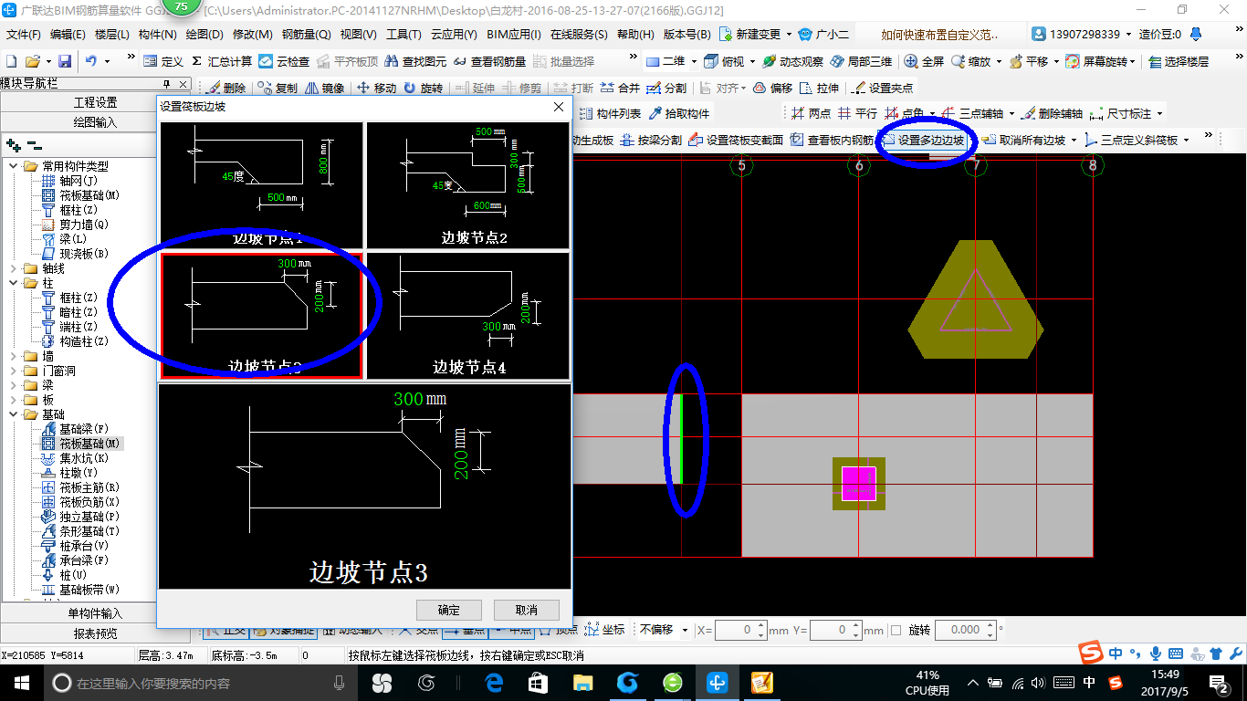The height and width of the screenshot is (701, 1247).
Task: Select 边坡节点1 thumbnail
Action: (261, 185)
